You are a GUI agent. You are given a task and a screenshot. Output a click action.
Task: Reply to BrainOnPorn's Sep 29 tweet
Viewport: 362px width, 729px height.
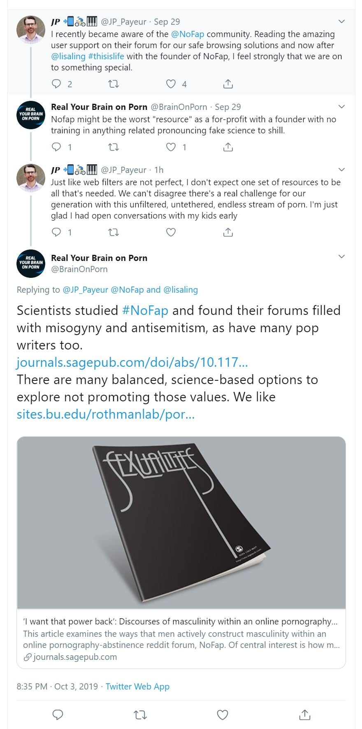coord(56,147)
